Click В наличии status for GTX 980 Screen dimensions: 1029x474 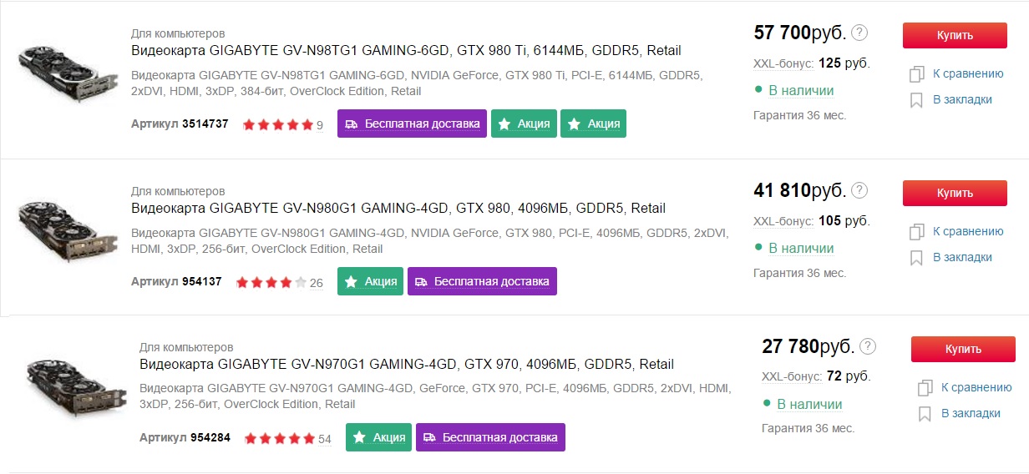pyautogui.click(x=801, y=248)
